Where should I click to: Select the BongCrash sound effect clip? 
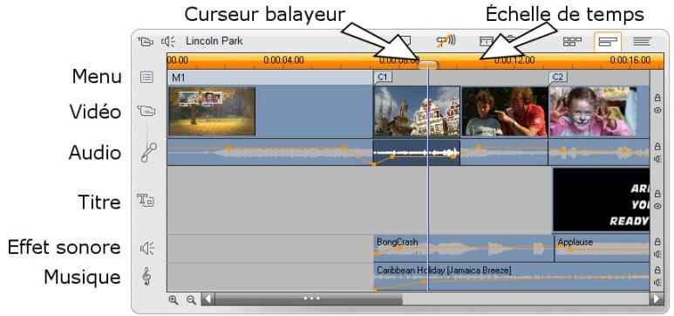click(x=463, y=249)
